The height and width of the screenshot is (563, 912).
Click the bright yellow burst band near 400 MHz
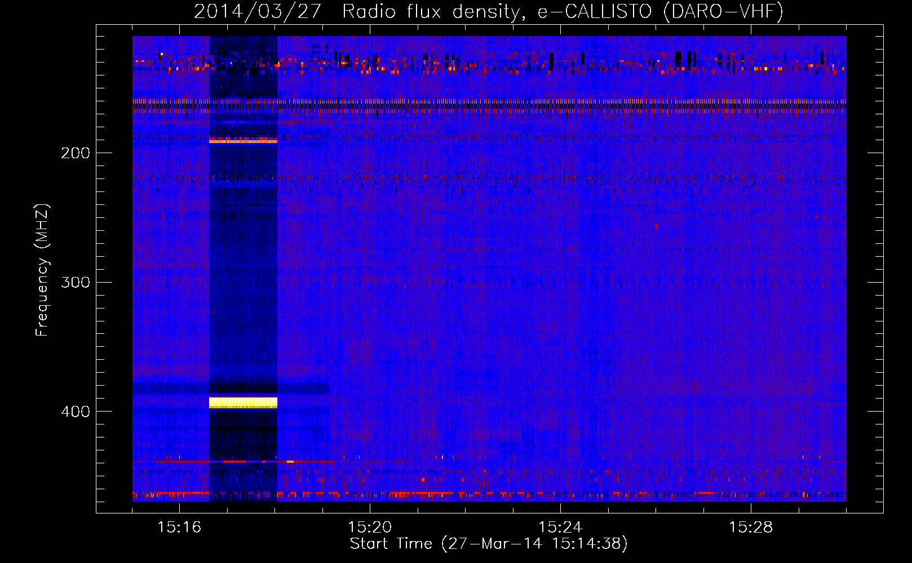[243, 402]
